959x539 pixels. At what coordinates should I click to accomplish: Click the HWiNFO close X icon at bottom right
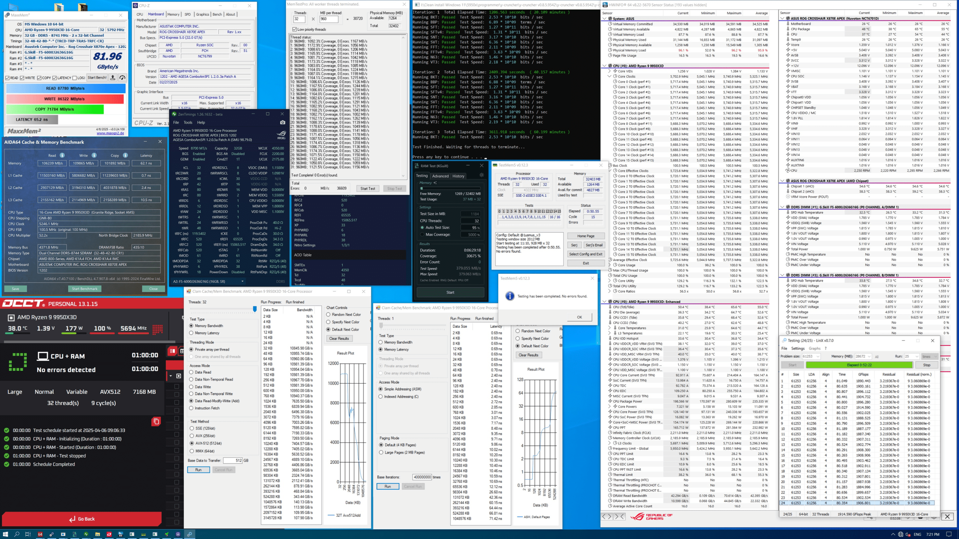(x=947, y=516)
